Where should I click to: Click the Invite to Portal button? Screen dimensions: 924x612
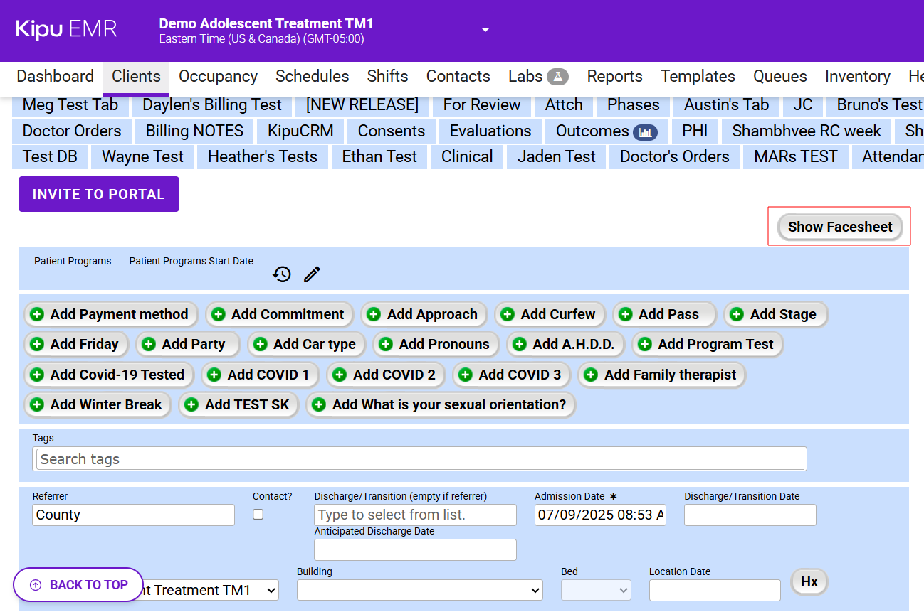pyautogui.click(x=99, y=194)
